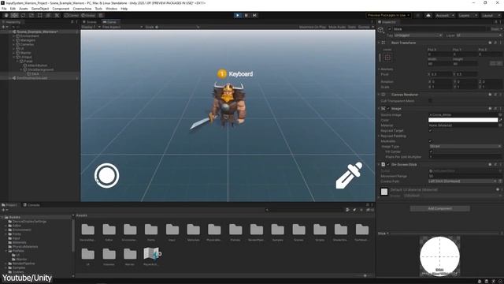Open the custom editor tools icon
504x284 pixels.
pyautogui.click(x=57, y=15)
